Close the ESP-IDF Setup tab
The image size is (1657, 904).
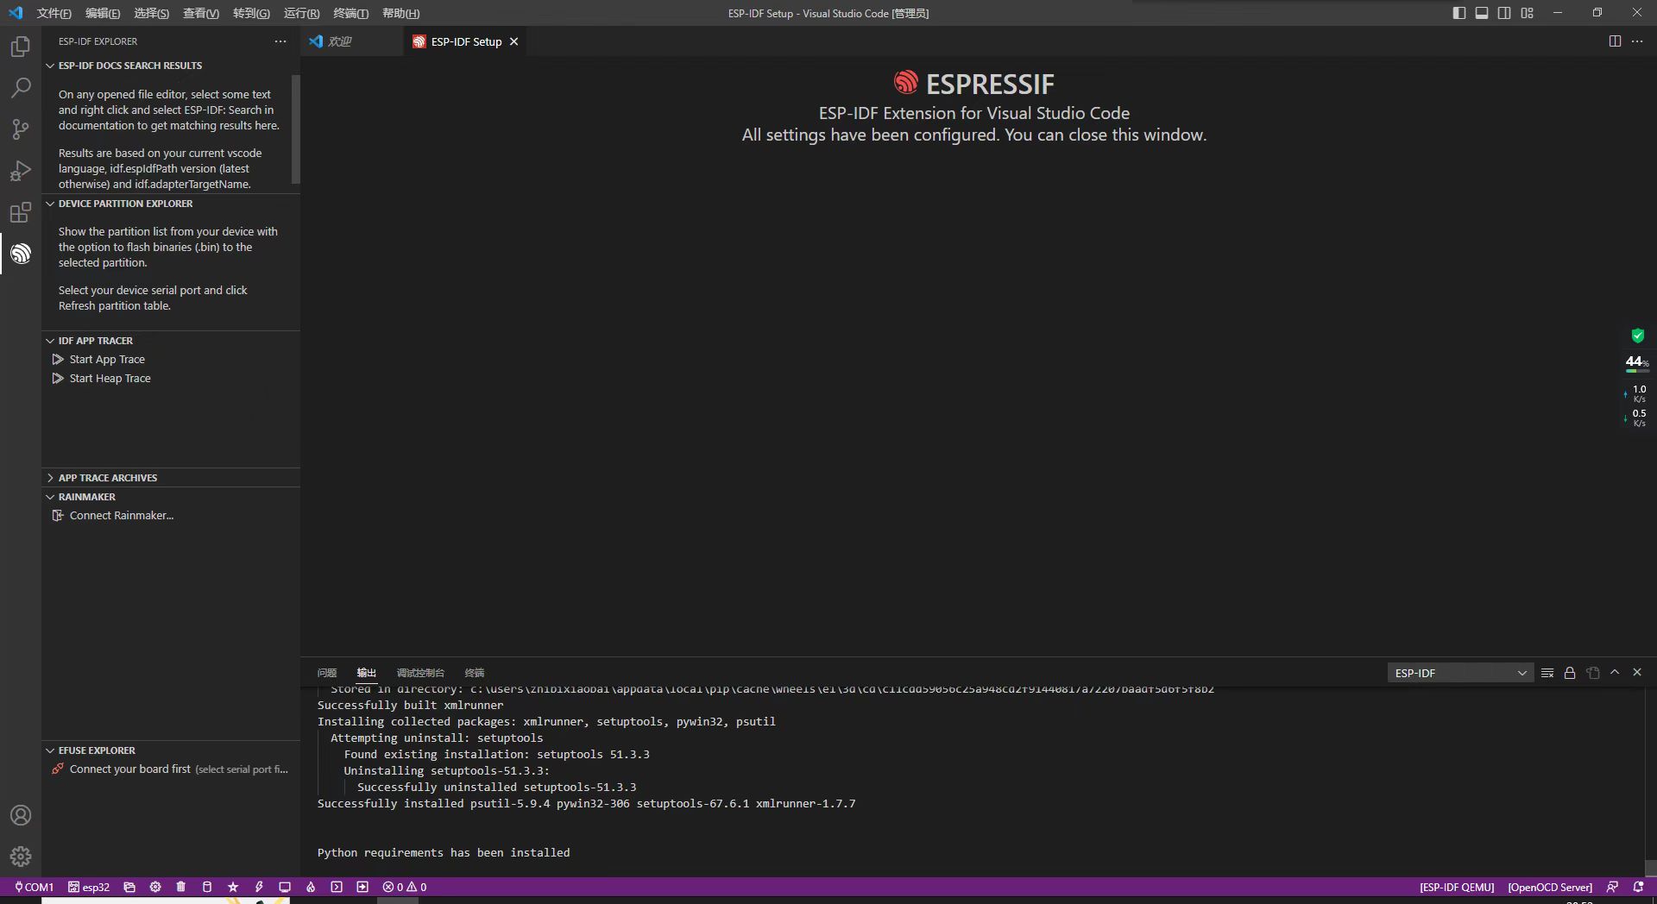click(513, 41)
